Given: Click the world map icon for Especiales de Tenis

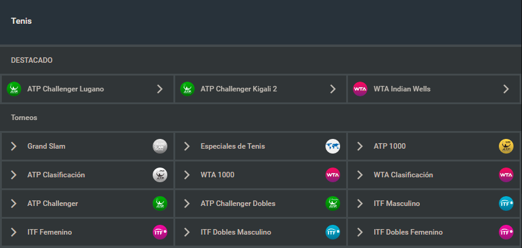Looking at the screenshot, I should (x=333, y=146).
